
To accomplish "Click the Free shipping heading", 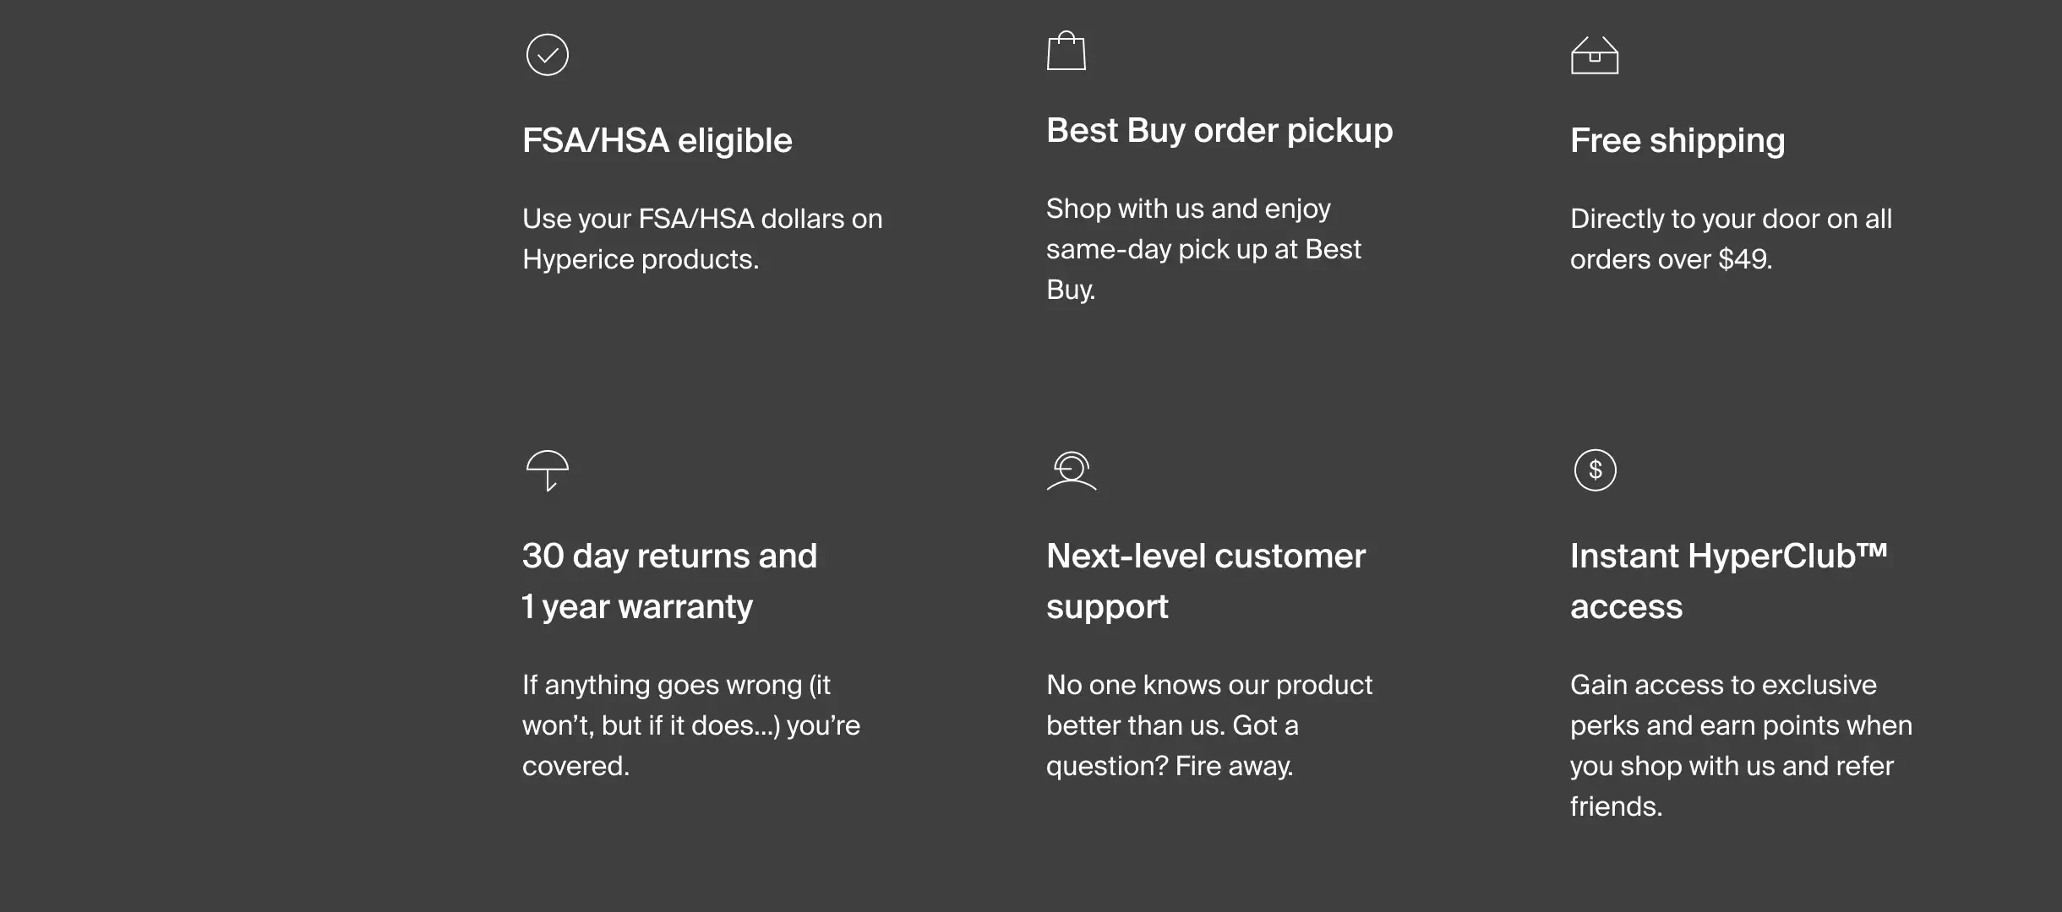I will click(1677, 141).
